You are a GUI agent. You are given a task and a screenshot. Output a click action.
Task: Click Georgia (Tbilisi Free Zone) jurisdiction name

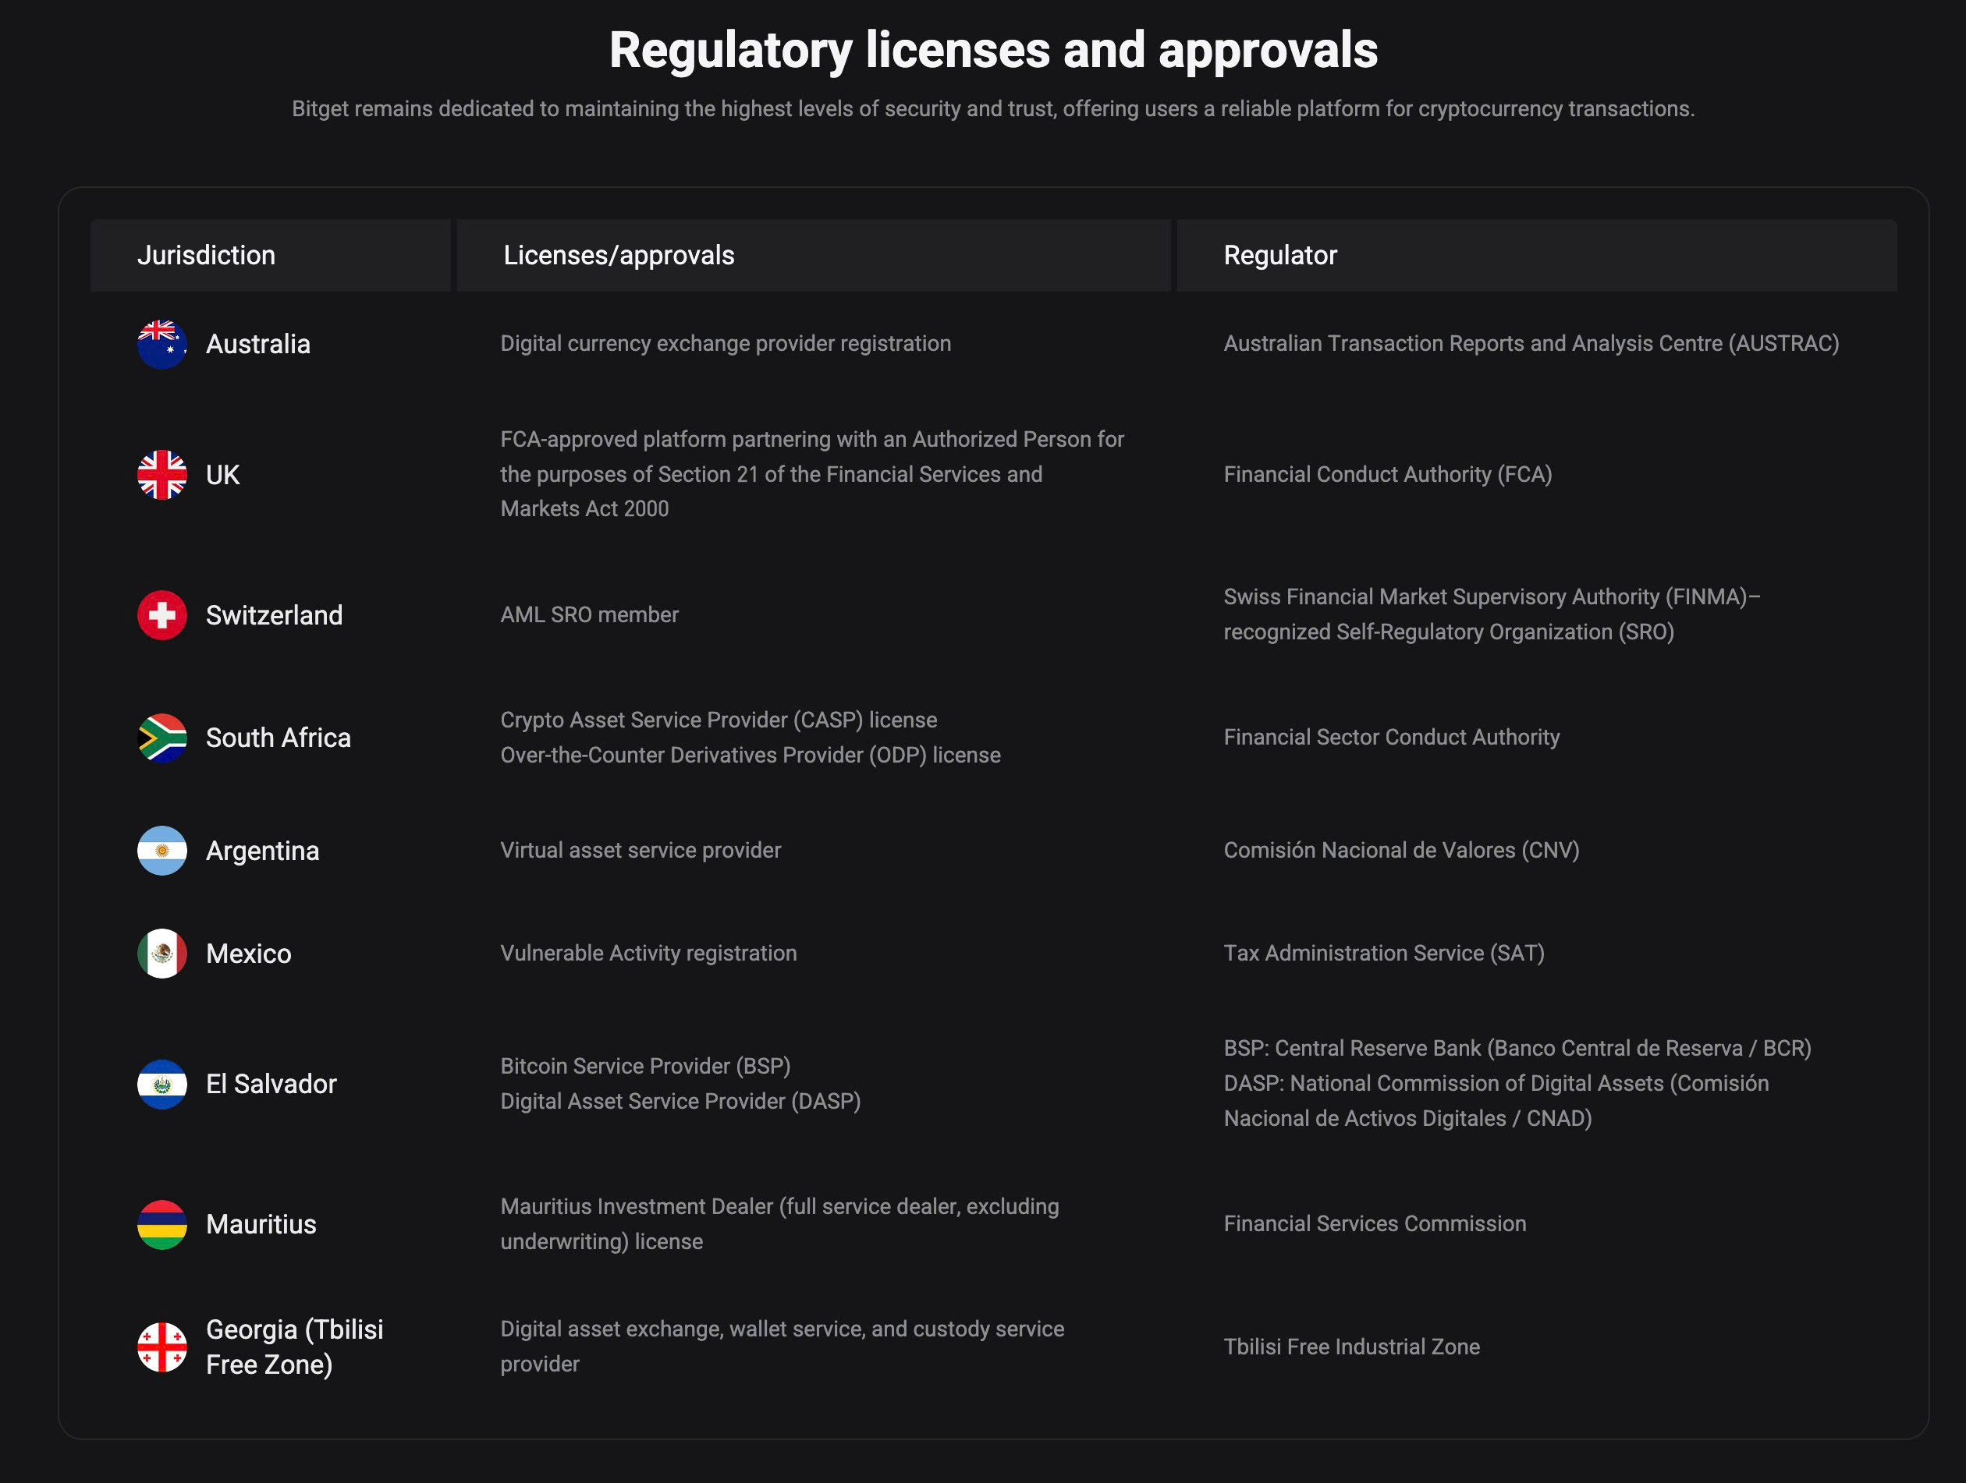point(294,1347)
